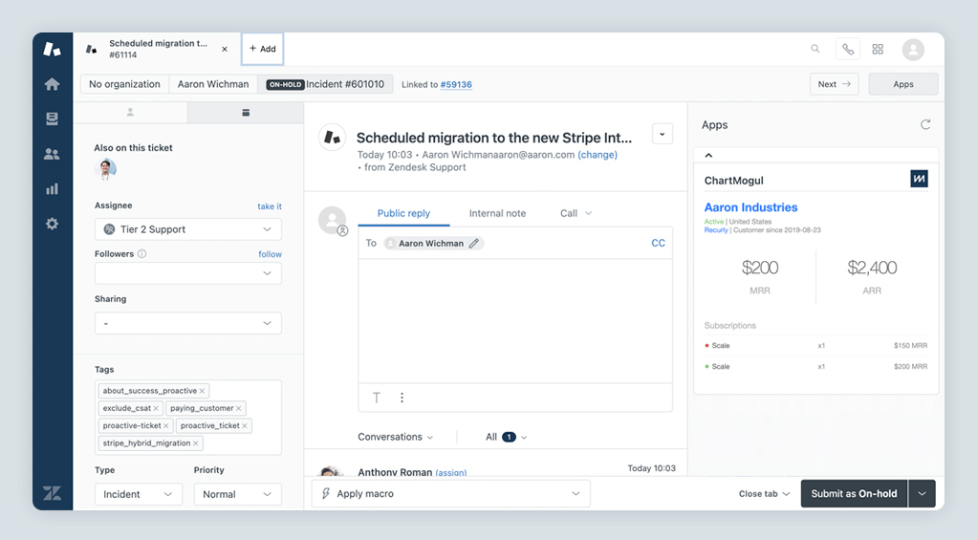The height and width of the screenshot is (540, 978).
Task: Select the Public reply tab
Action: click(x=403, y=213)
